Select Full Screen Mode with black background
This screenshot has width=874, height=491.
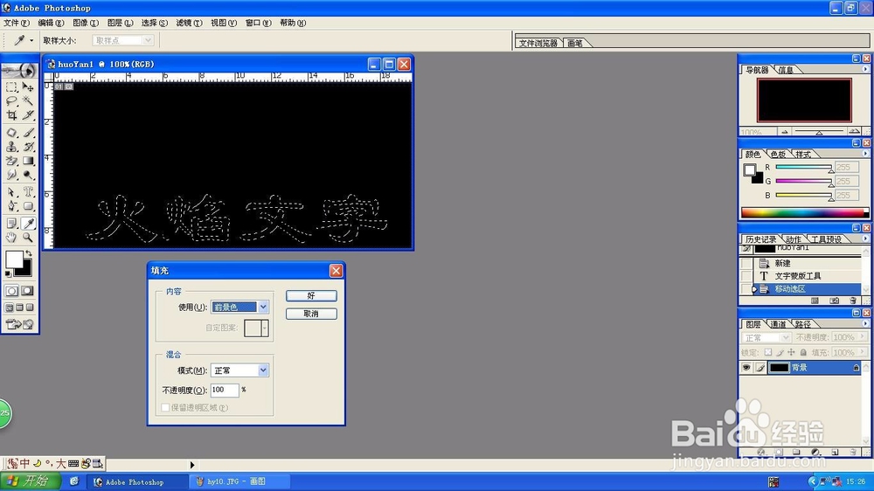pos(30,308)
